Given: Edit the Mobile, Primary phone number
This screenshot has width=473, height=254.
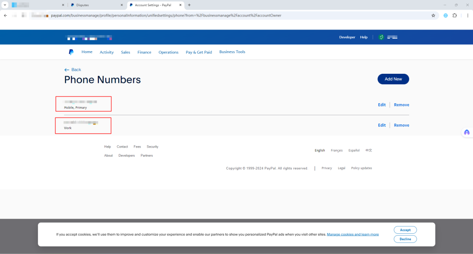Looking at the screenshot, I should click(x=382, y=105).
